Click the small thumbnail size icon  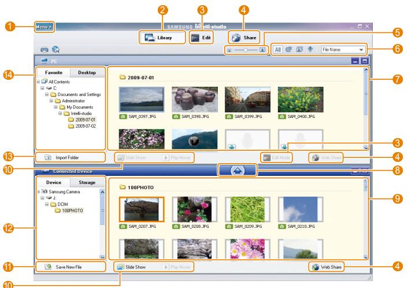point(229,50)
